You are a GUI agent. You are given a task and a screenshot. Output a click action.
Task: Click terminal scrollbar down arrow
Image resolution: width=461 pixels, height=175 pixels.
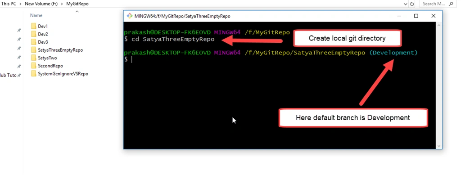click(439, 146)
